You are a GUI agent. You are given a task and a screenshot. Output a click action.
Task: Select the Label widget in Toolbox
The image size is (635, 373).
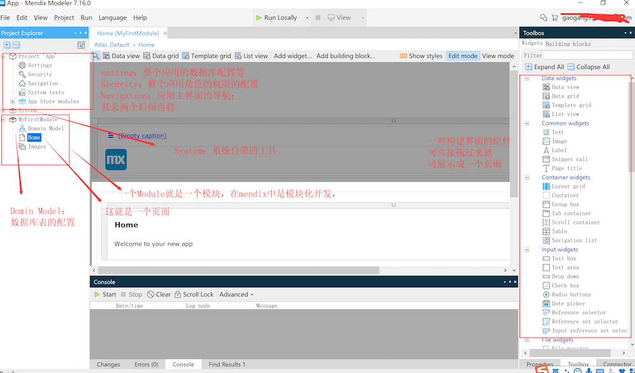click(554, 150)
